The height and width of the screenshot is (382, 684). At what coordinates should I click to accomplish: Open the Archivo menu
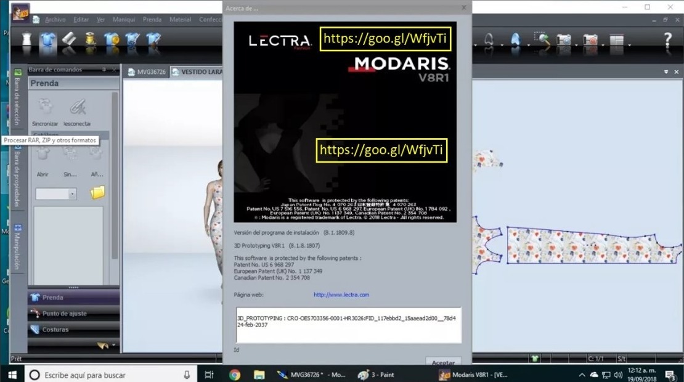click(x=55, y=19)
